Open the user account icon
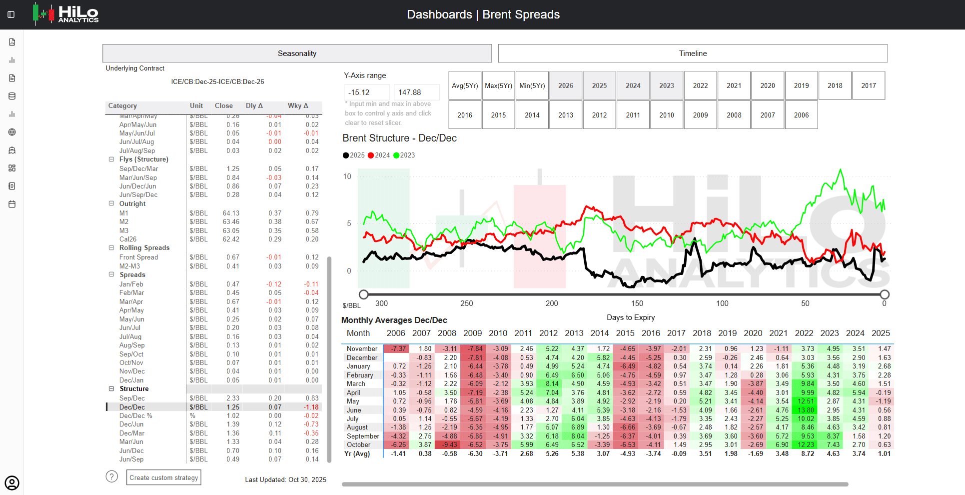Screen dimensions: 965x495 tap(12, 483)
